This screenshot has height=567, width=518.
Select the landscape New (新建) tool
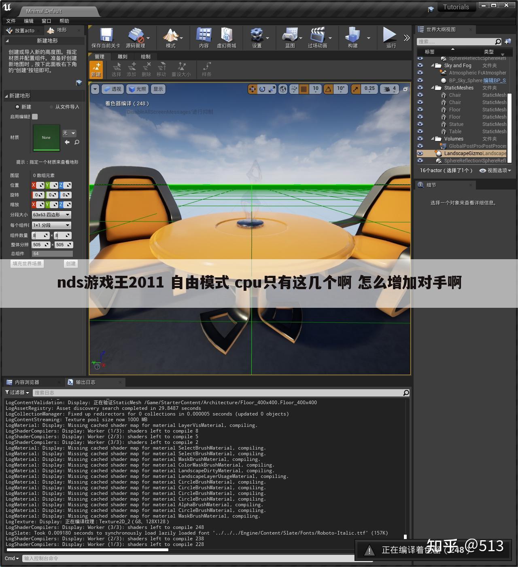tap(96, 70)
